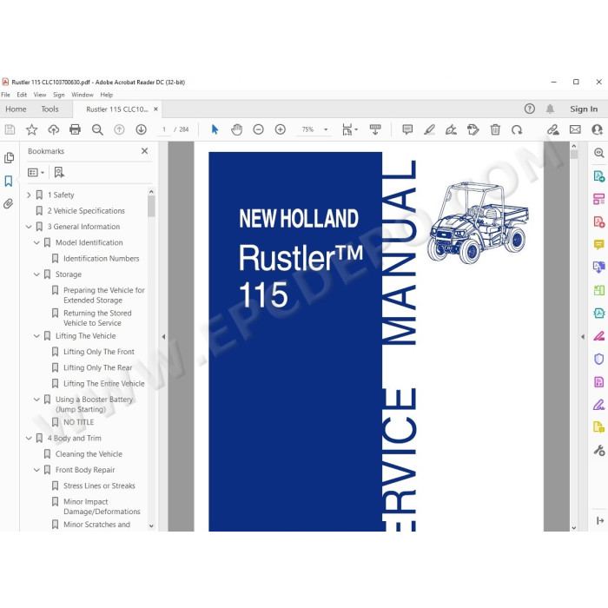Click the Save file icon
The width and height of the screenshot is (608, 608).
coord(10,129)
